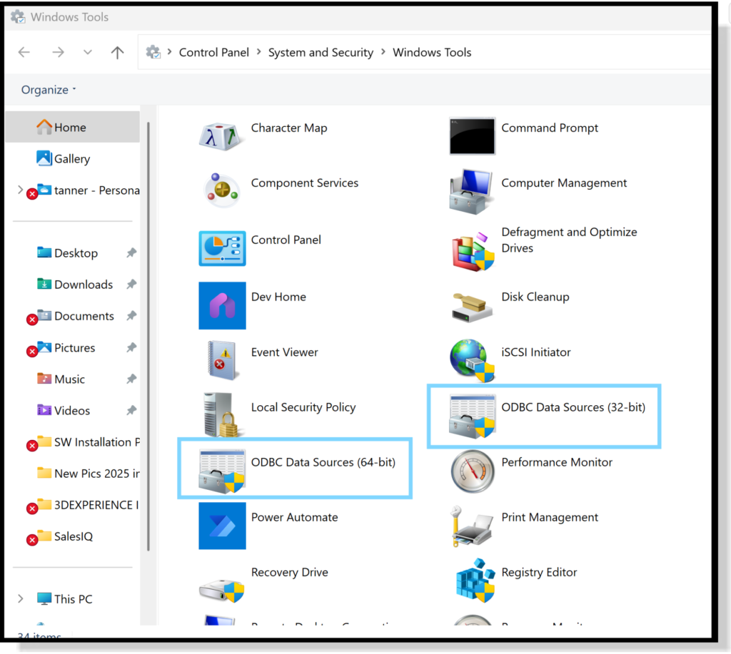Open the ODBC Data Sources (64-bit) icon
The height and width of the screenshot is (654, 731).
coord(222,471)
